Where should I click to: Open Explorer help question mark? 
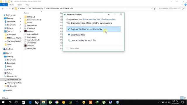[x=186, y=5]
